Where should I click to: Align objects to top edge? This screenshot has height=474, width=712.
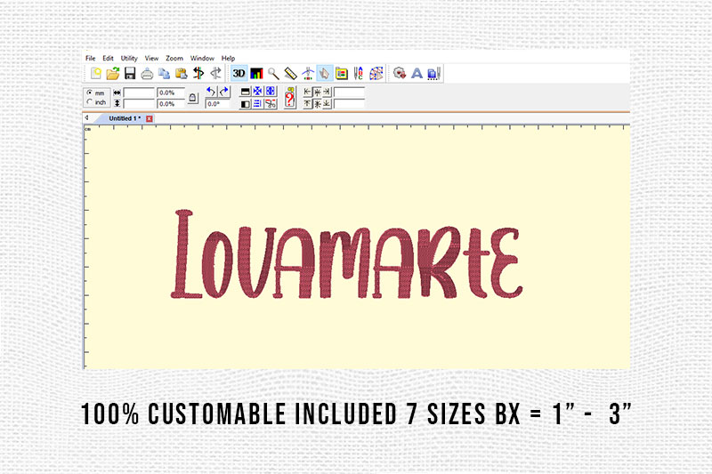(x=308, y=104)
